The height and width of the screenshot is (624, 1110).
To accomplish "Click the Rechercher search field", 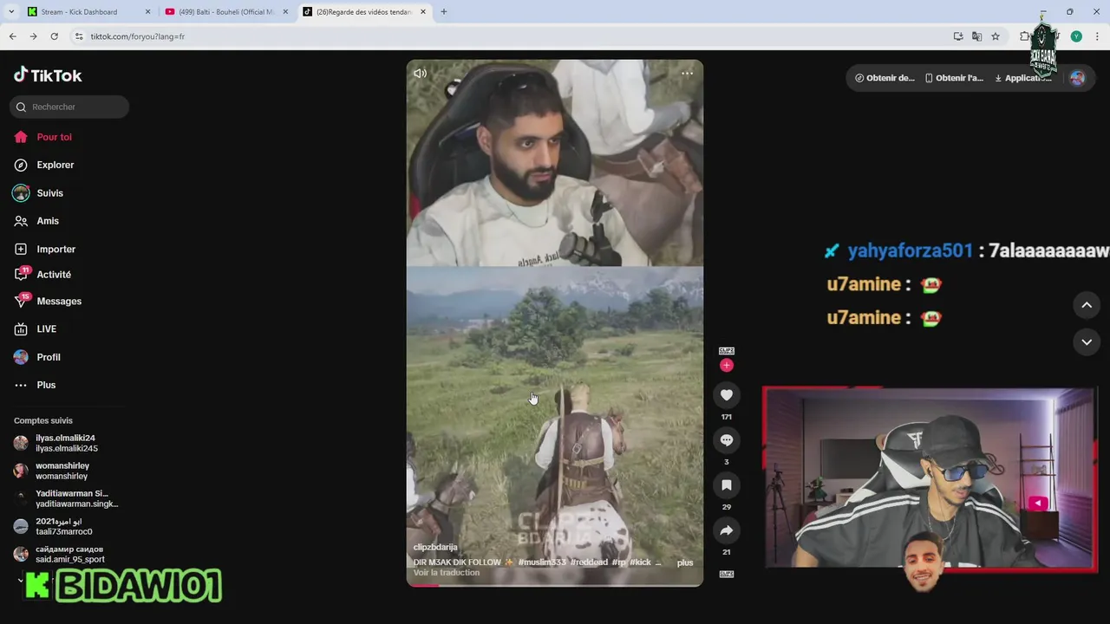I will 69,107.
